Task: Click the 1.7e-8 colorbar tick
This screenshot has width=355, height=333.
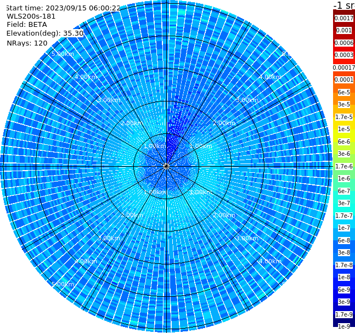Action: pyautogui.click(x=344, y=265)
